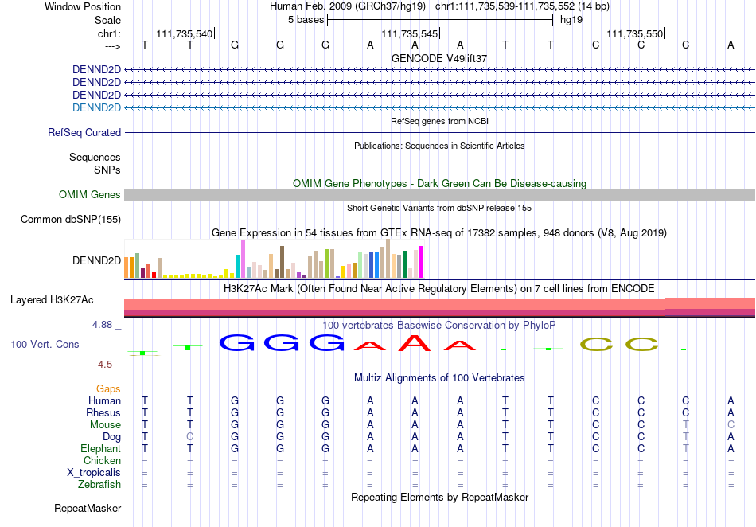This screenshot has width=756, height=527.
Task: Click the SNPs publications track label
Action: click(107, 170)
